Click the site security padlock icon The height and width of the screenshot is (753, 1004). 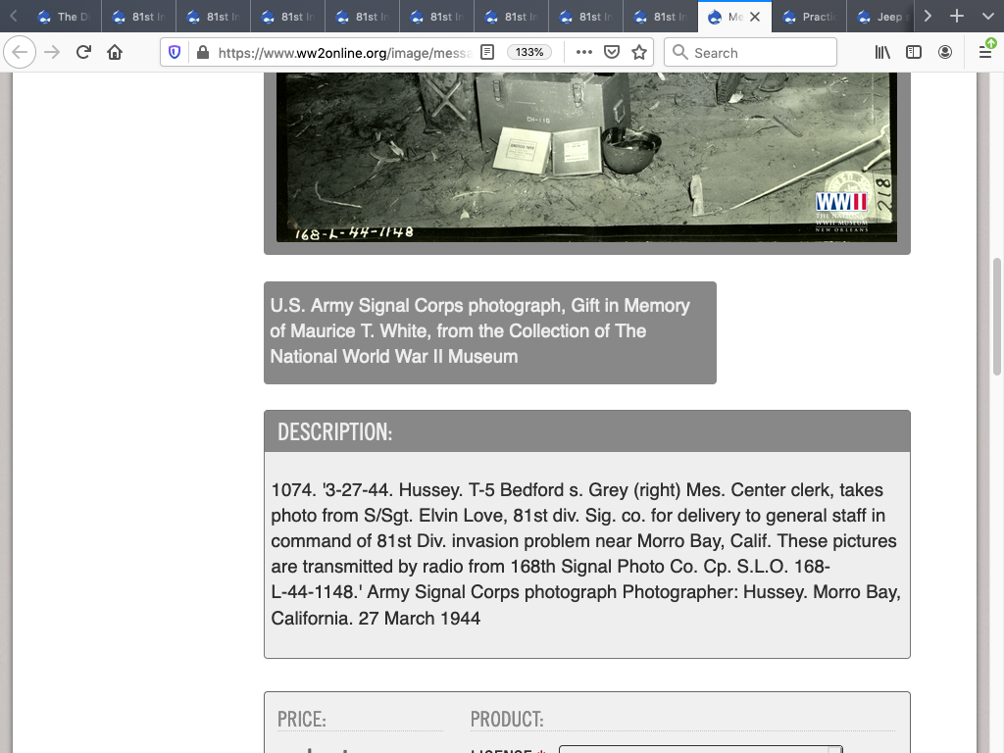click(x=202, y=53)
